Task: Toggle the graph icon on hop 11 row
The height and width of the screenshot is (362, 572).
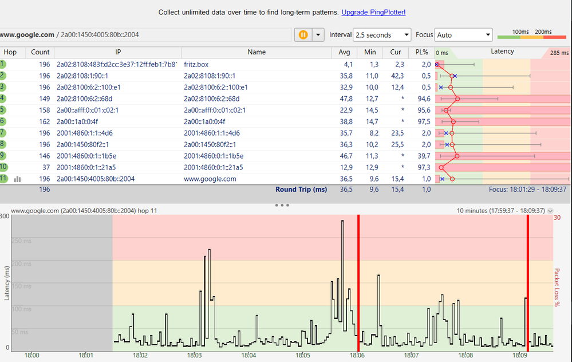Action: [17, 179]
